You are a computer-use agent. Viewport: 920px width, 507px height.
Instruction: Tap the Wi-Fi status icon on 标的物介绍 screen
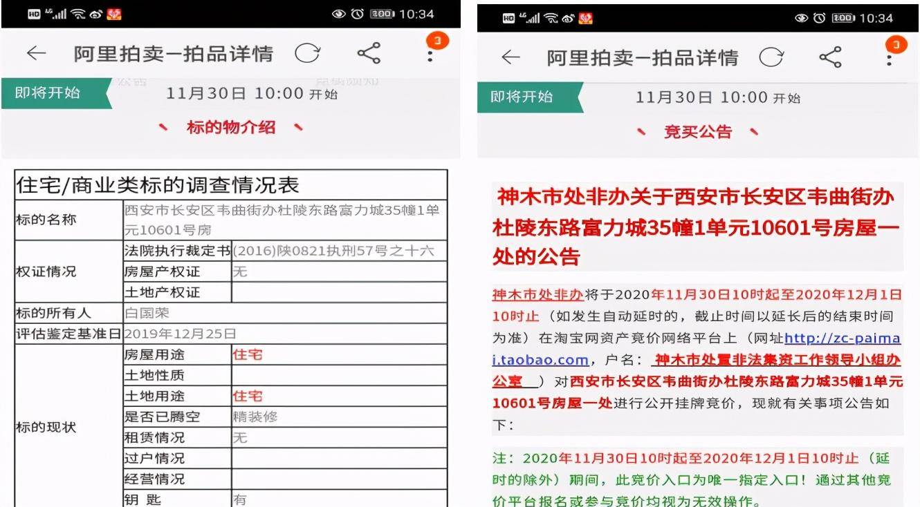coord(78,14)
